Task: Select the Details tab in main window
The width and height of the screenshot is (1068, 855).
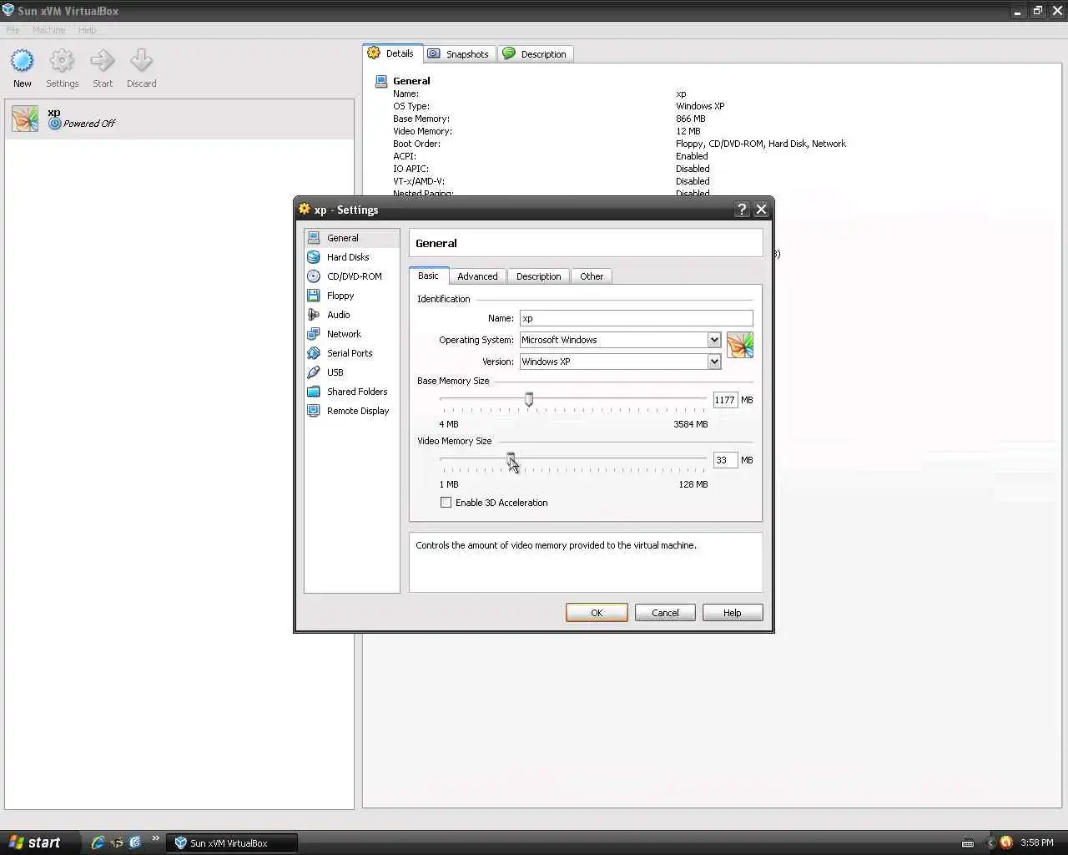Action: click(392, 53)
